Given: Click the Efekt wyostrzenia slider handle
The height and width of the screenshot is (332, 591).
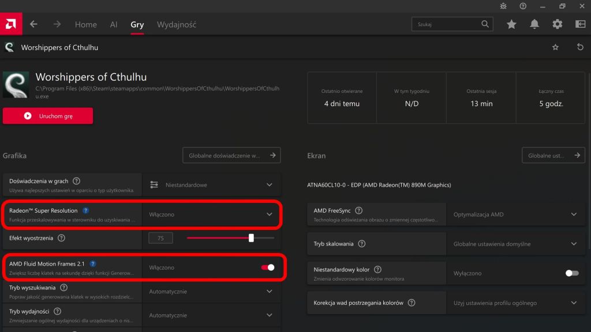Looking at the screenshot, I should [251, 238].
